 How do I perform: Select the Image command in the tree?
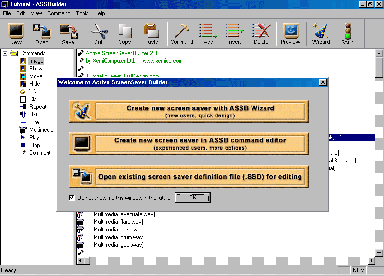pos(36,61)
